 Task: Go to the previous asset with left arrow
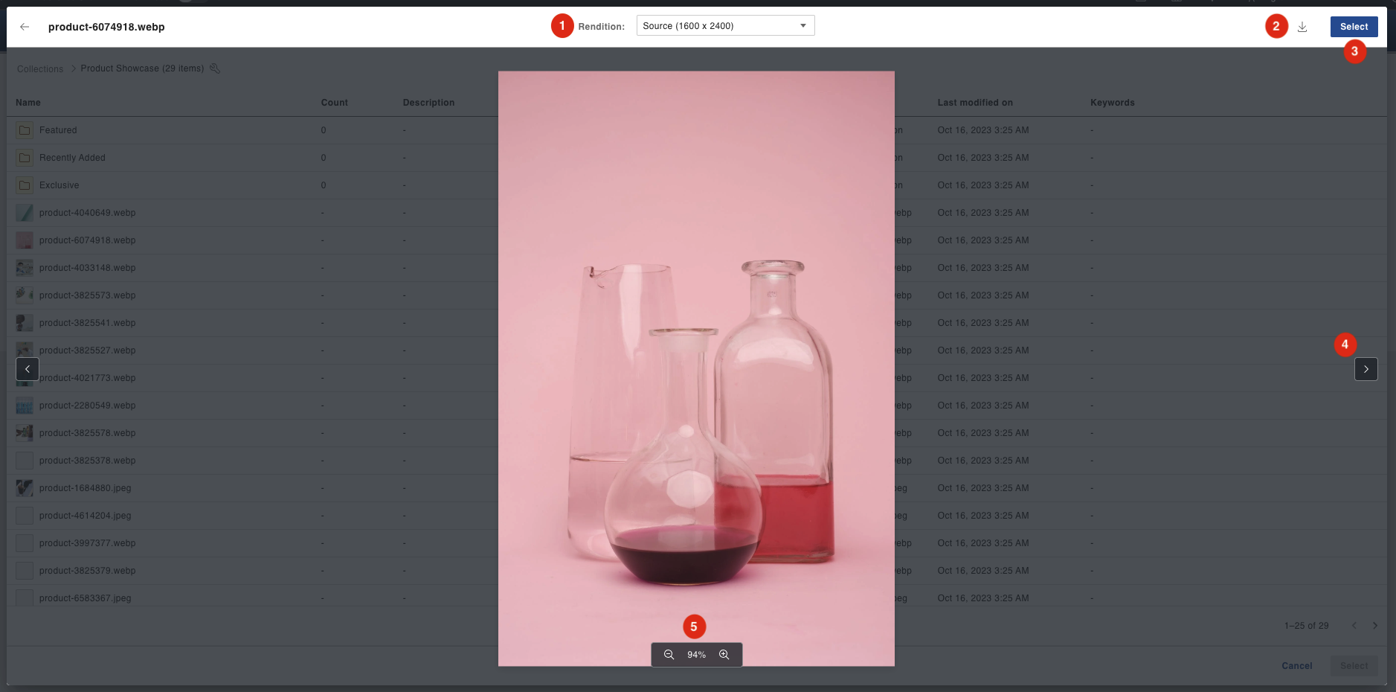point(28,369)
